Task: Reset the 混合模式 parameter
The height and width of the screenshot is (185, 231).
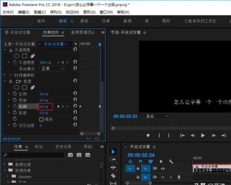Action: (x=75, y=68)
